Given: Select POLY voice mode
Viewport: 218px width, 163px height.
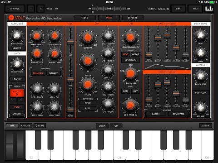Looking at the screenshot, I should point(17,107).
